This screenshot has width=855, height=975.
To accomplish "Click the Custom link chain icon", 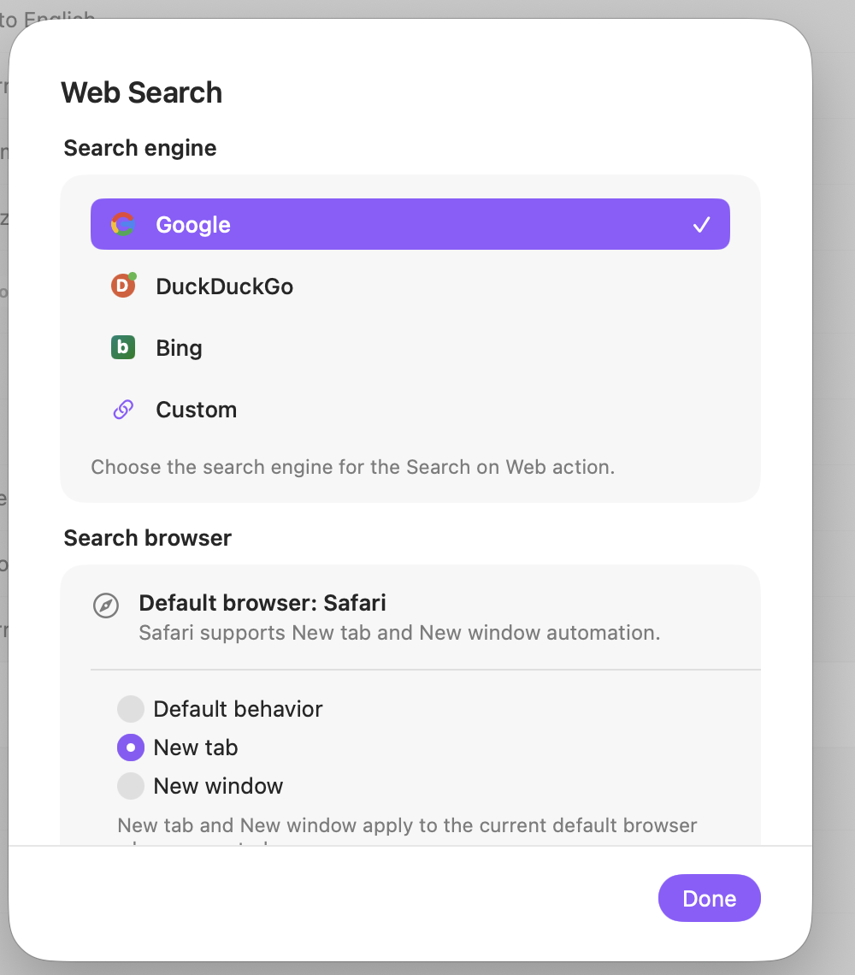I will coord(123,409).
